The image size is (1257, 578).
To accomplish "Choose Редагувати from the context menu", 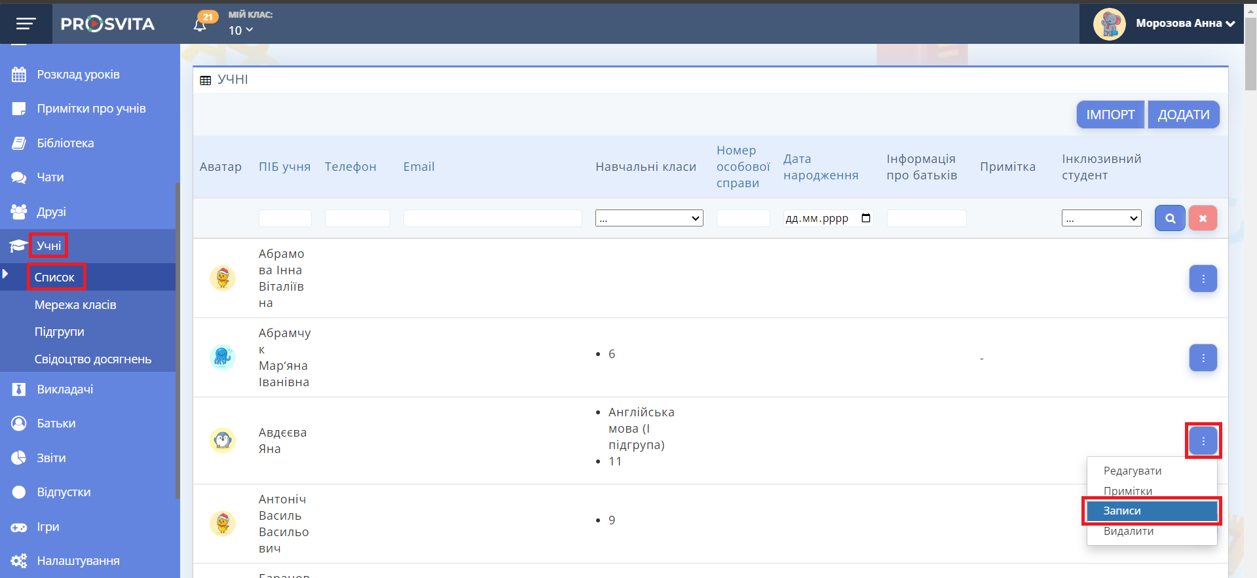I will [1133, 471].
